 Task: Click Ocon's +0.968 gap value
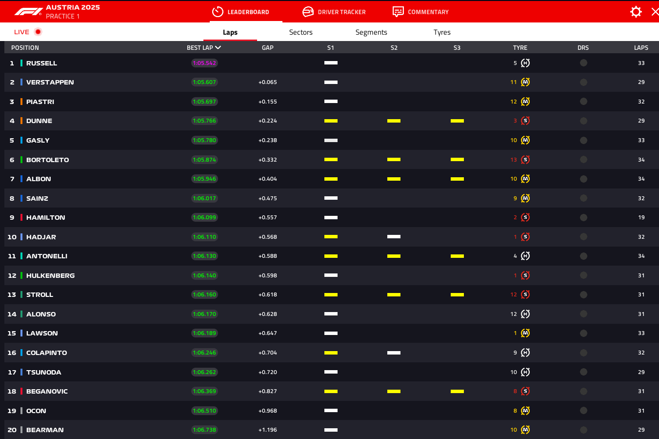[268, 411]
